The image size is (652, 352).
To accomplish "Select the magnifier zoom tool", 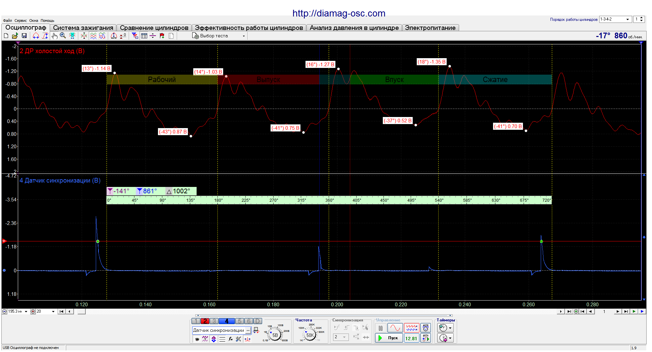I will [63, 36].
